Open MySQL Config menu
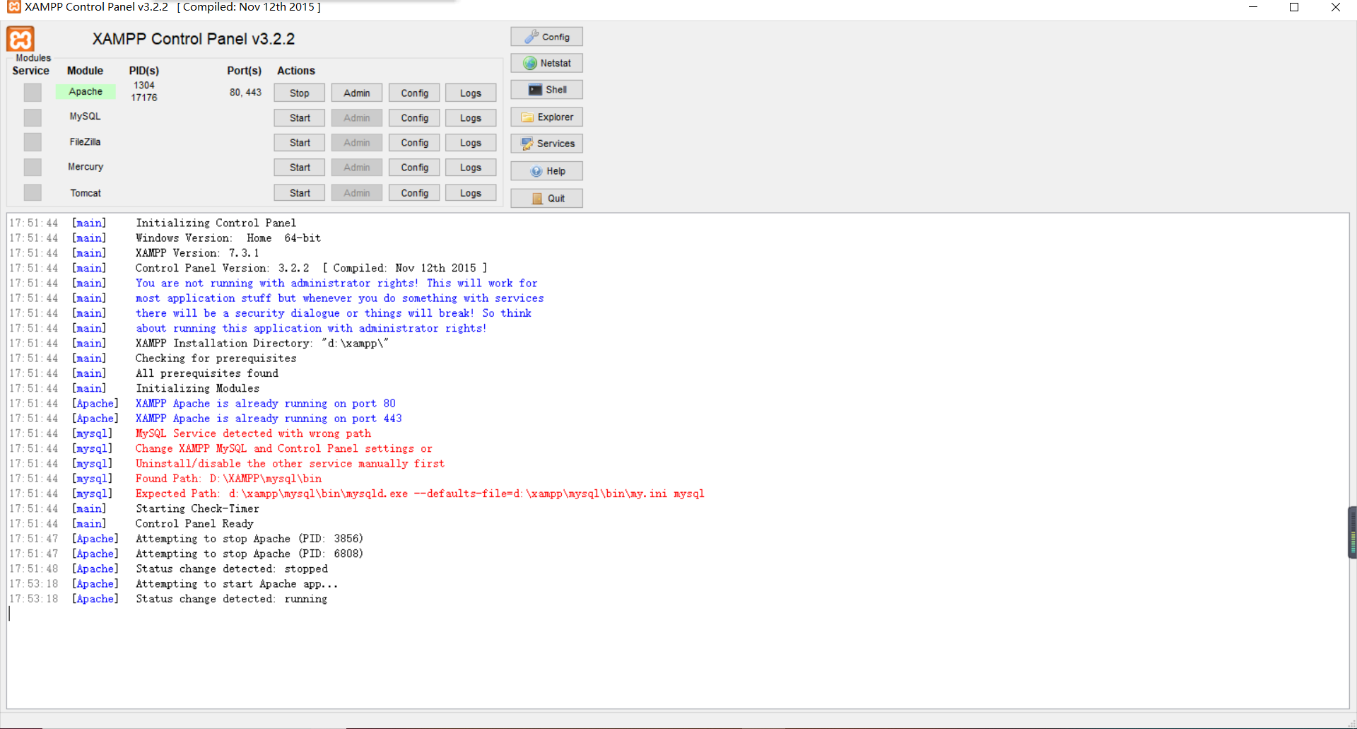This screenshot has width=1357, height=729. point(414,118)
